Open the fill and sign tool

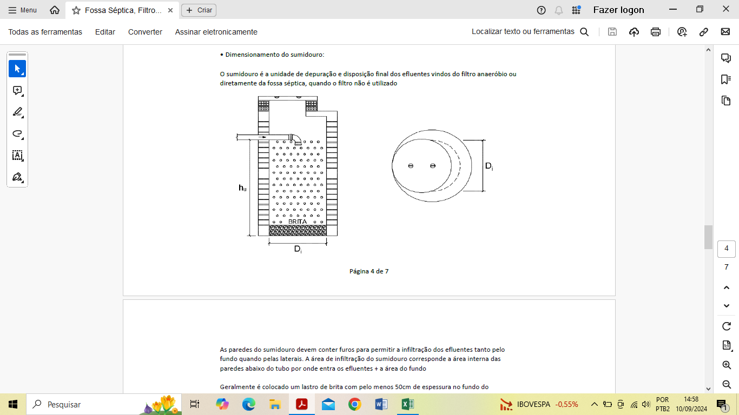click(17, 177)
